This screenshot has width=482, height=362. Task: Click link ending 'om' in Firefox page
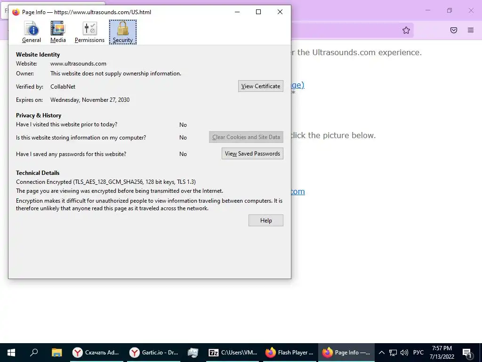298,191
